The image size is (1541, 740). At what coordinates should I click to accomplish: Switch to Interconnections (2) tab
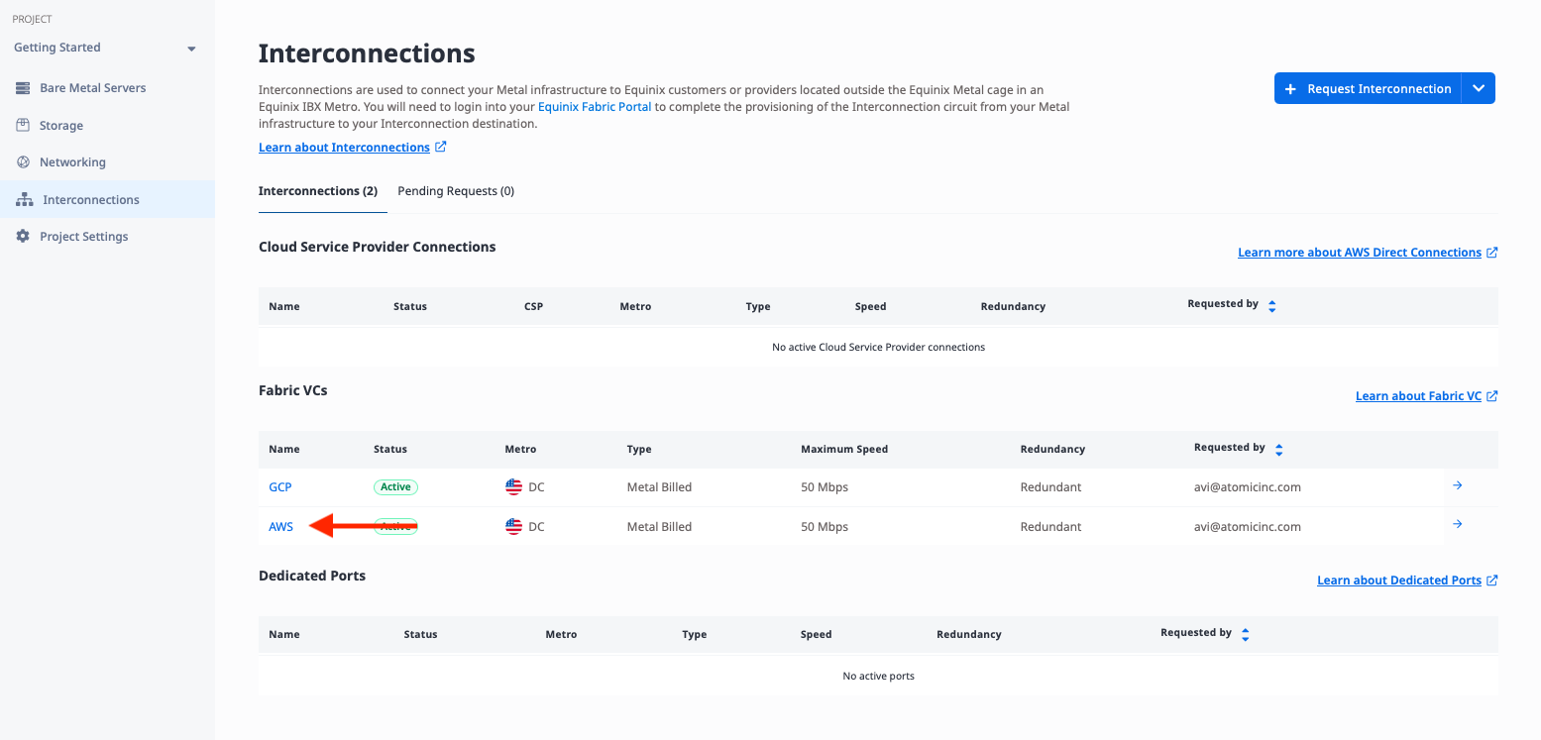pyautogui.click(x=318, y=191)
